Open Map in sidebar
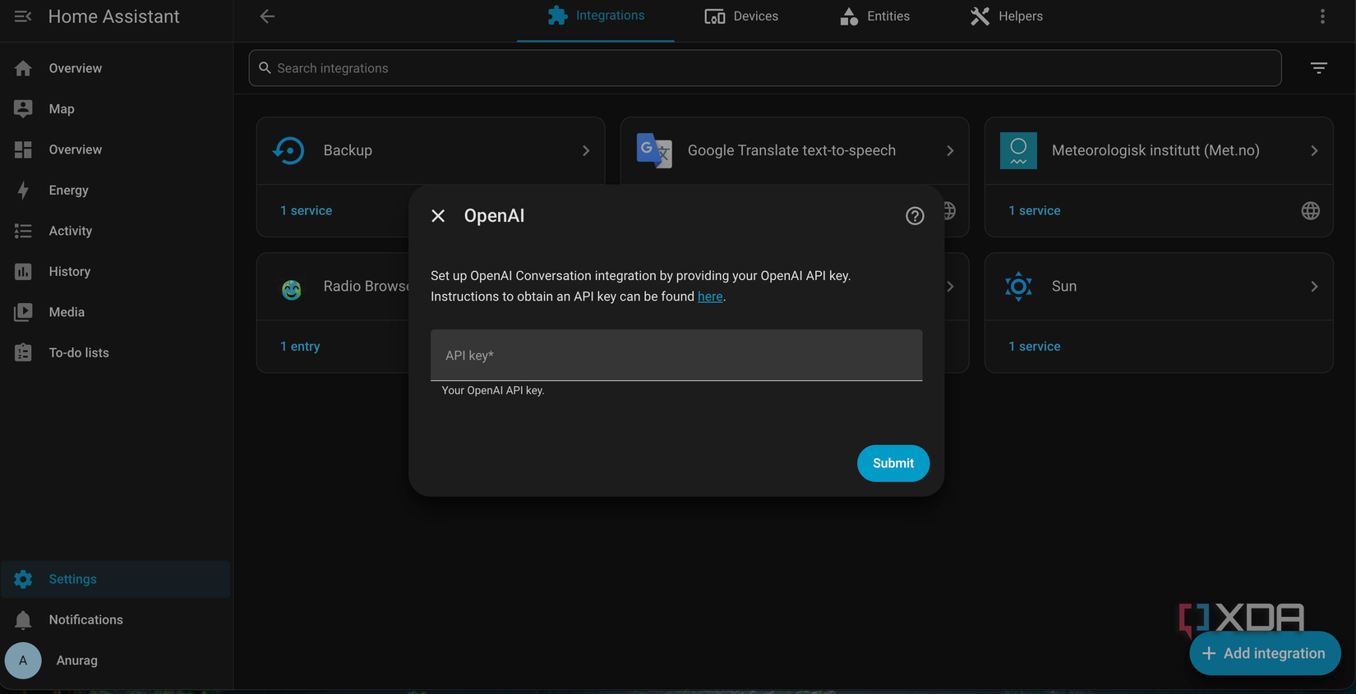This screenshot has height=694, width=1356. pos(117,109)
